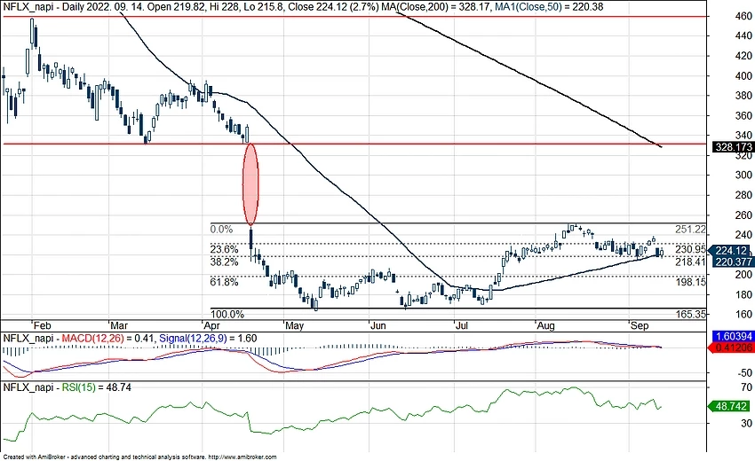
Task: Click the 420 tick on the price axis
Action: (x=743, y=56)
